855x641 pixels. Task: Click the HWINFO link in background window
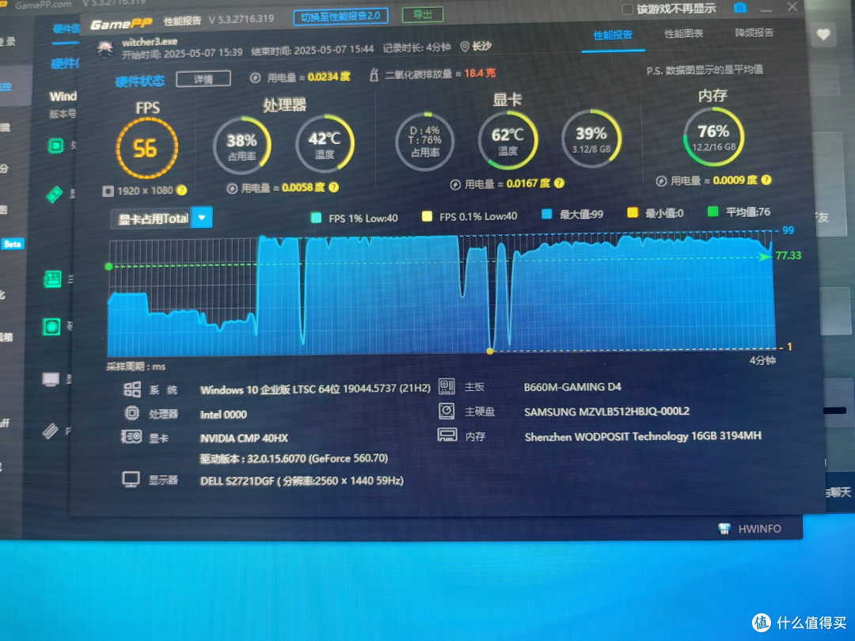pyautogui.click(x=759, y=529)
